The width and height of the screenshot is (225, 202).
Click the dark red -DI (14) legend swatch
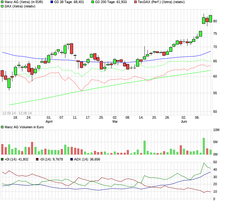tap(37, 159)
